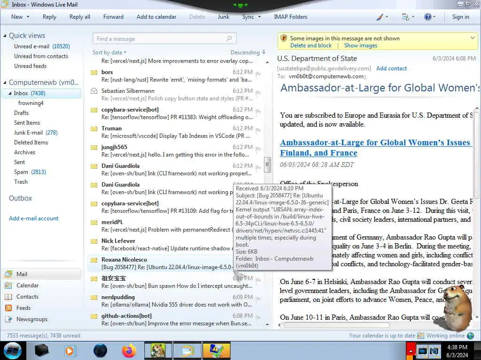Screen dimensions: 481x360
Task: Click Add to calendar in toolbar
Action: point(156,17)
